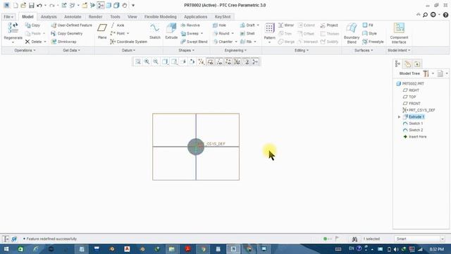Click the Revolve tool
Image resolution: width=451 pixels, height=254 pixels.
pyautogui.click(x=190, y=25)
